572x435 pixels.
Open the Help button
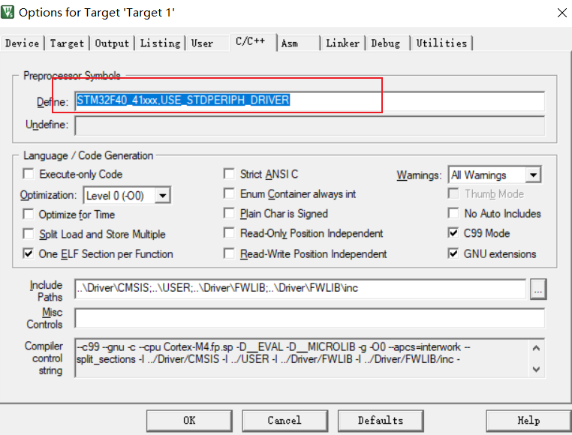528,421
